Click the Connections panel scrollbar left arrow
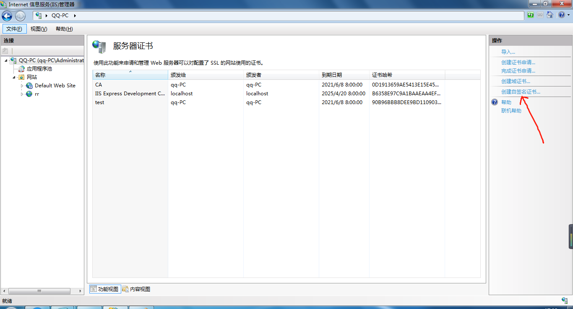Screen dimensions: 573x309 point(5,291)
